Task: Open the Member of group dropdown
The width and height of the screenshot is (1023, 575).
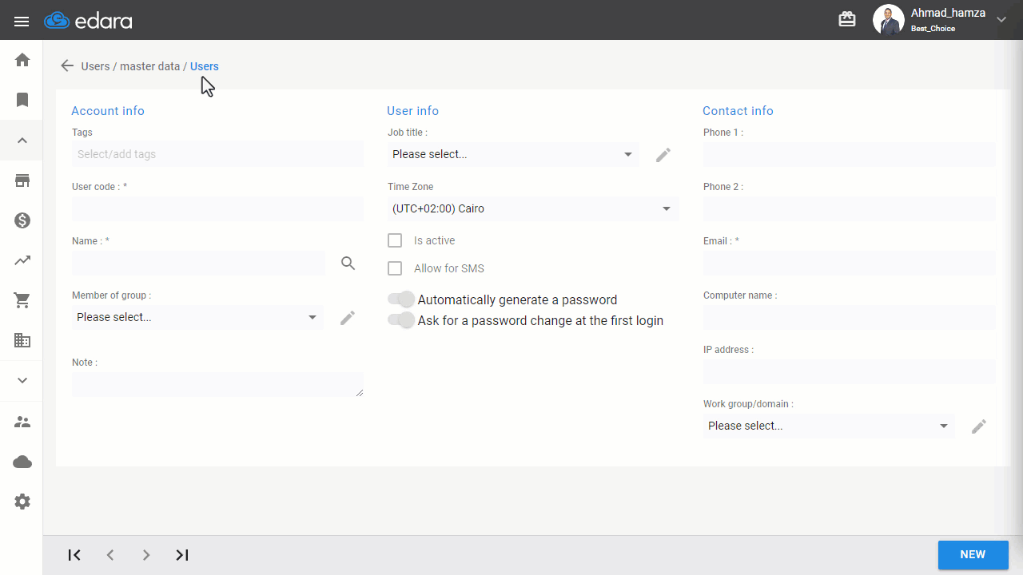Action: tap(197, 318)
